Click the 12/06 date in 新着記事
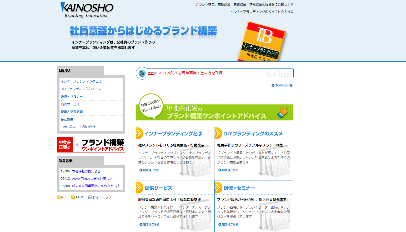 (x=65, y=171)
